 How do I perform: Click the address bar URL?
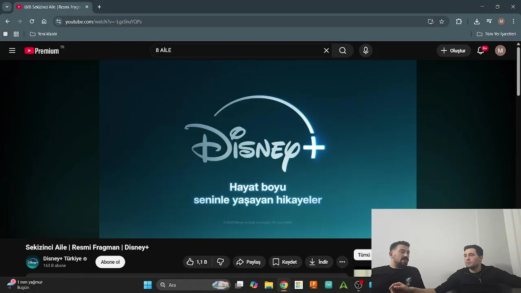coord(103,22)
